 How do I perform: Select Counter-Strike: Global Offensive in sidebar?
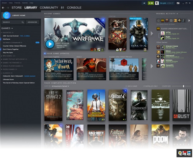(x=15, y=46)
